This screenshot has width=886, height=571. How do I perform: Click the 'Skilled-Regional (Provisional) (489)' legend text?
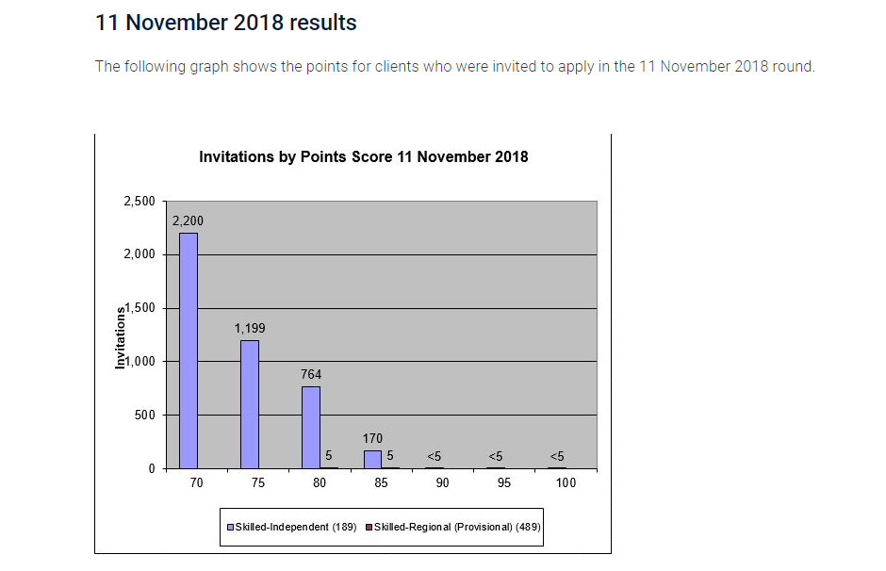457,528
